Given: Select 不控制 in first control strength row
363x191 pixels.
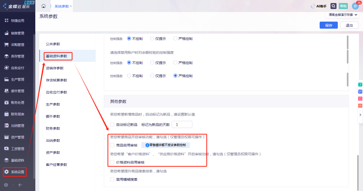Looking at the screenshot, I should point(129,39).
